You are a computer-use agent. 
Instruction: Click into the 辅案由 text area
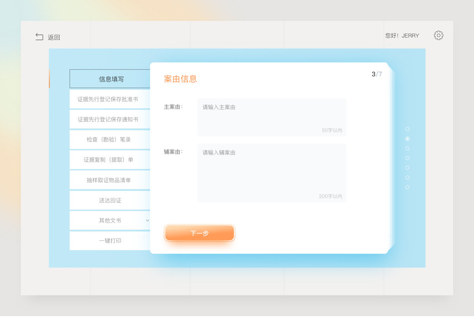272,173
